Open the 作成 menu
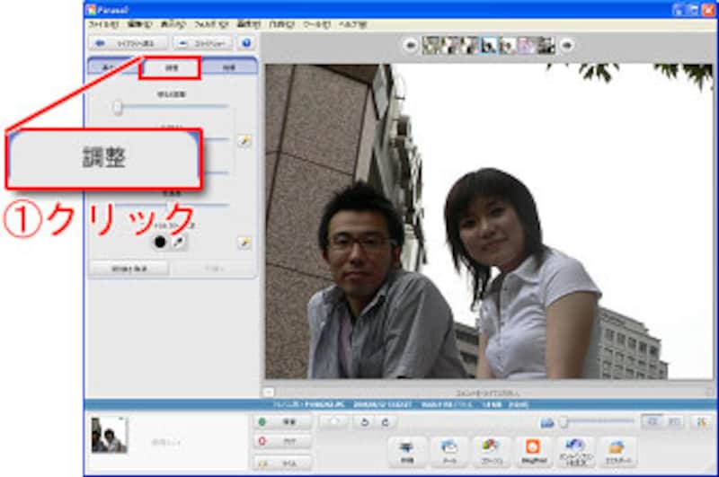 point(281,24)
